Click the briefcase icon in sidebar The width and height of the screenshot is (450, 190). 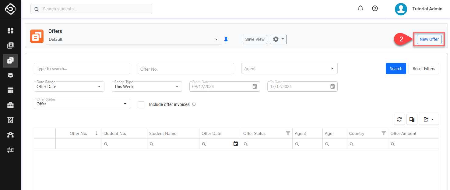click(x=11, y=105)
